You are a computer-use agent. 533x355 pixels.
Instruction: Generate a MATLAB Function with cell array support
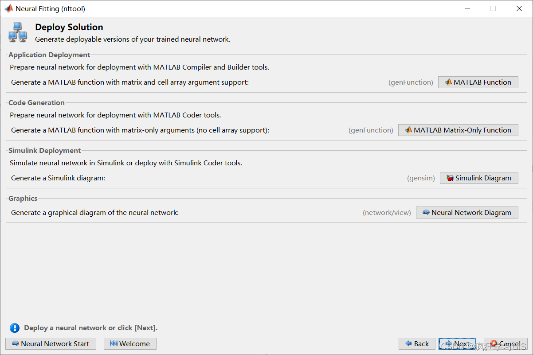(x=478, y=82)
